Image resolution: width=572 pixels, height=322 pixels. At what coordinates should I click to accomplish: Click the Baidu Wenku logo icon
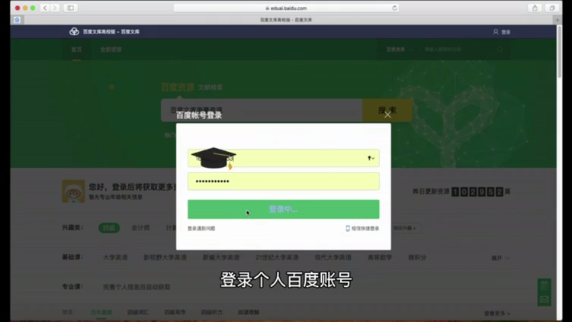(x=74, y=31)
